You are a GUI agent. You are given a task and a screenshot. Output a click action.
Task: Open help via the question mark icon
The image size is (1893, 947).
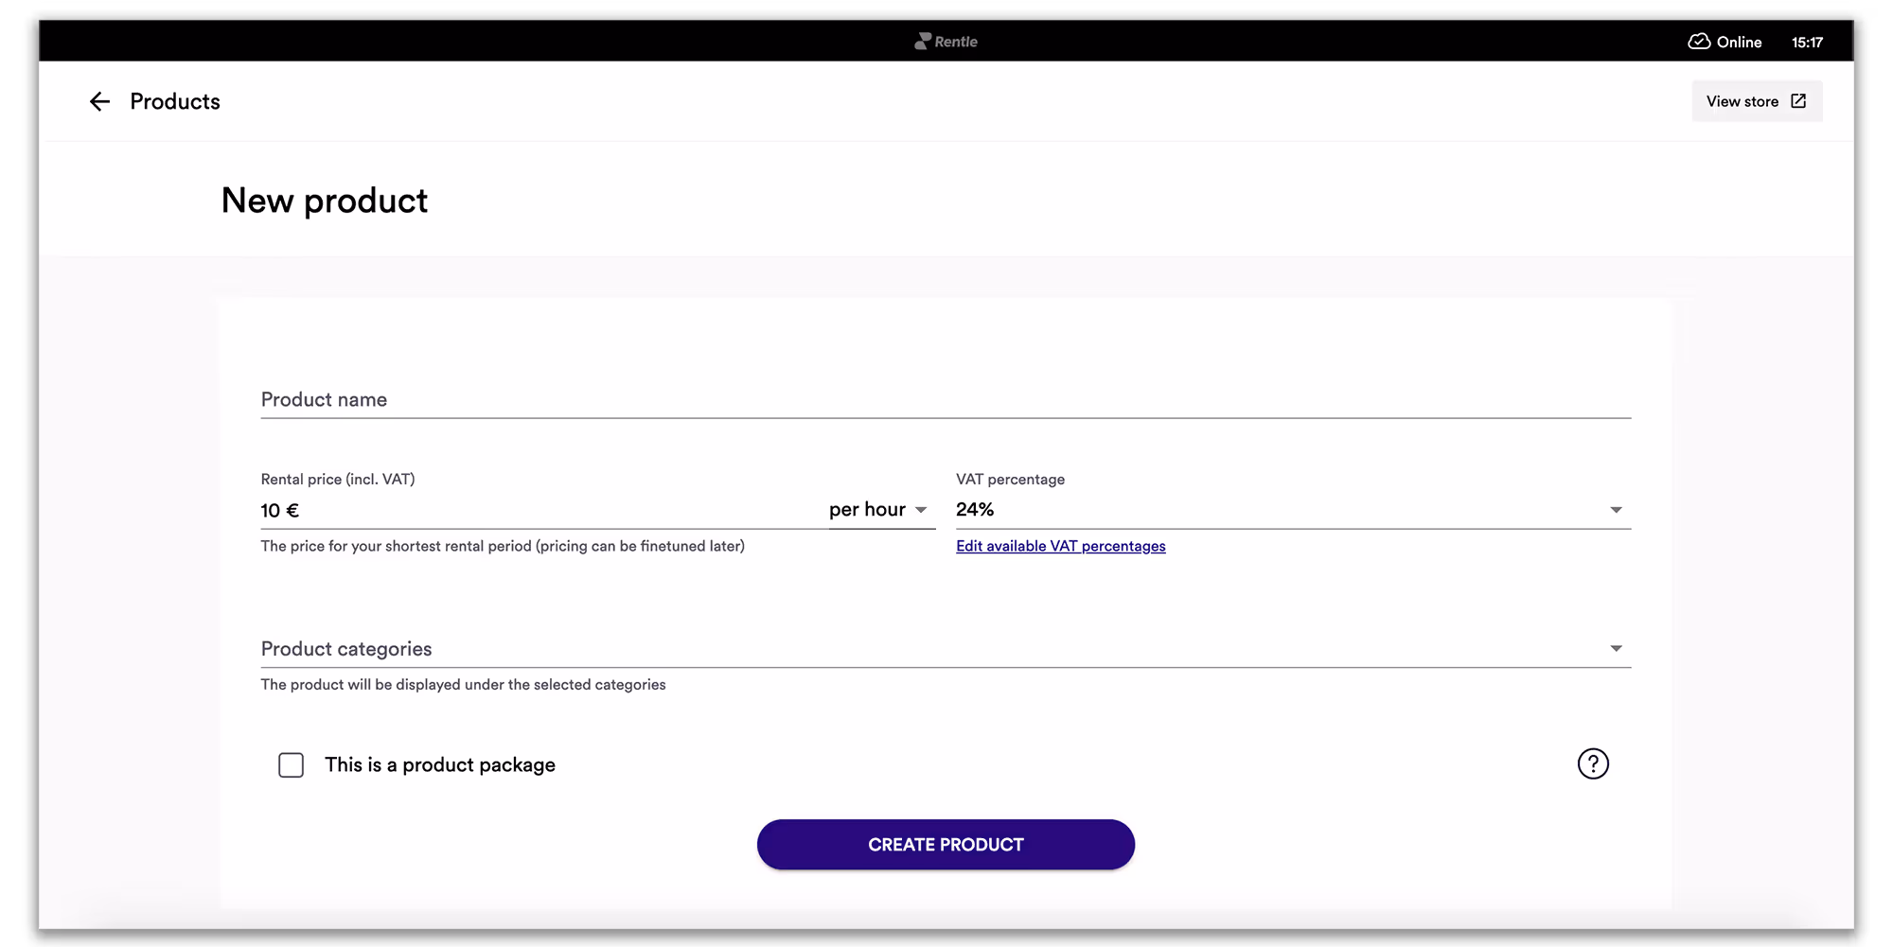(x=1593, y=763)
